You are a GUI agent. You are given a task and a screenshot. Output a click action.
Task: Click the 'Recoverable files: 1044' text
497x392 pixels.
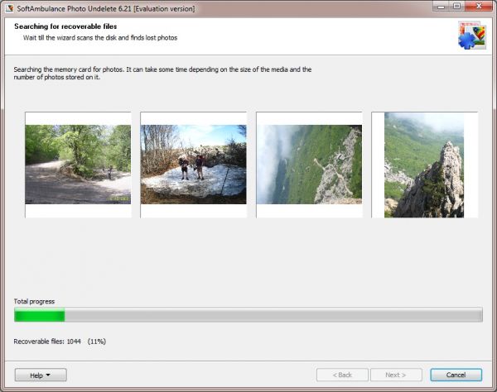47,342
